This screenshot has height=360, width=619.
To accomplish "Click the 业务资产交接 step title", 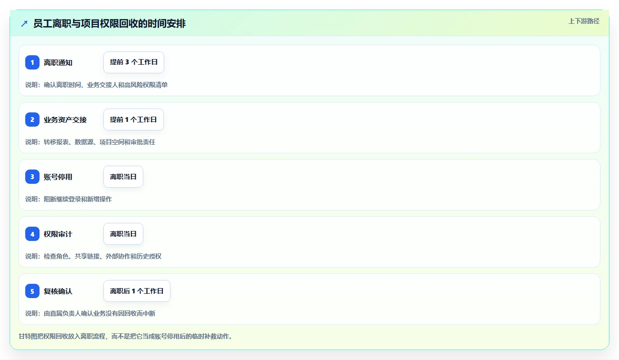I will pos(65,120).
